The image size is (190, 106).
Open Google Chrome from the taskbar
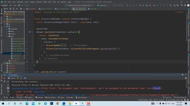coord(58,103)
